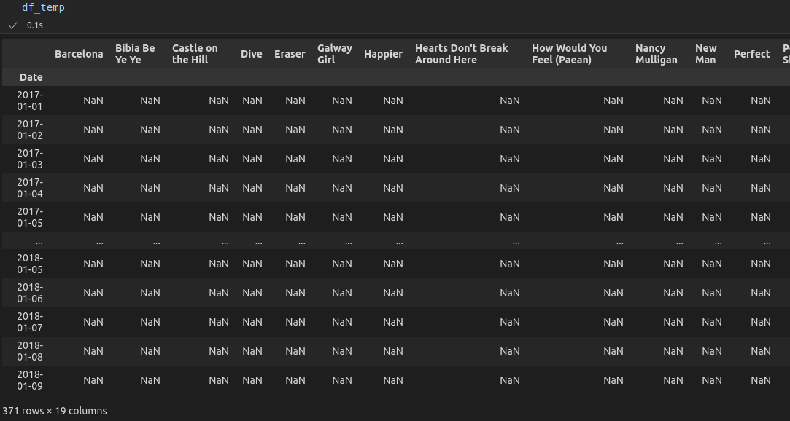Select the Hearts Don't Break Around Here header
Image resolution: width=790 pixels, height=421 pixels.
pyautogui.click(x=462, y=54)
